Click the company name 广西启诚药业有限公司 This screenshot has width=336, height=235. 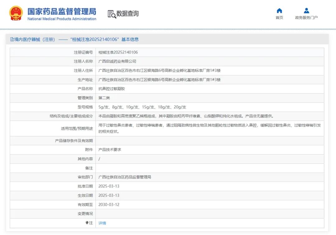[118, 61]
